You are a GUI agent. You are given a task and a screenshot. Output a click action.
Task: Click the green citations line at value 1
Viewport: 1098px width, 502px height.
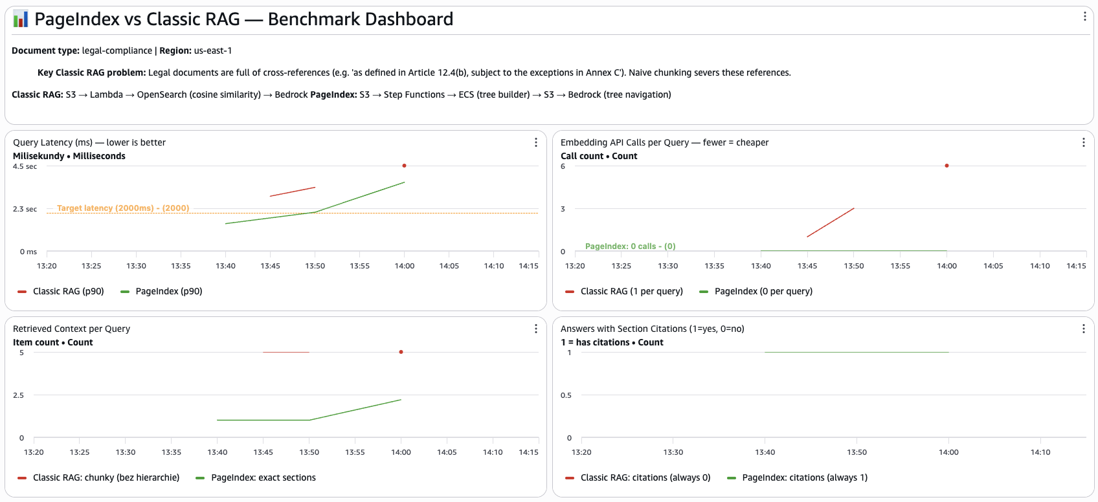[857, 352]
